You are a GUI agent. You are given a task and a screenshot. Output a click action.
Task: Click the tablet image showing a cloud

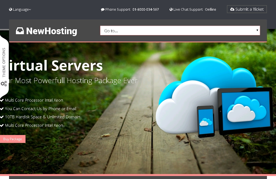(245, 110)
